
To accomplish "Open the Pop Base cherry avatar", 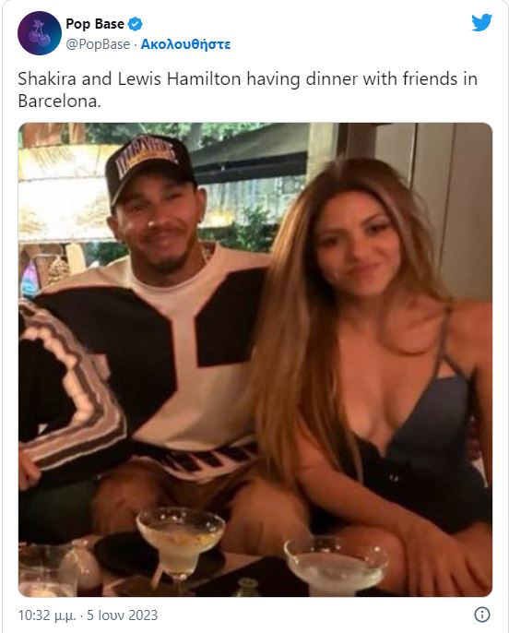I will pos(40,33).
